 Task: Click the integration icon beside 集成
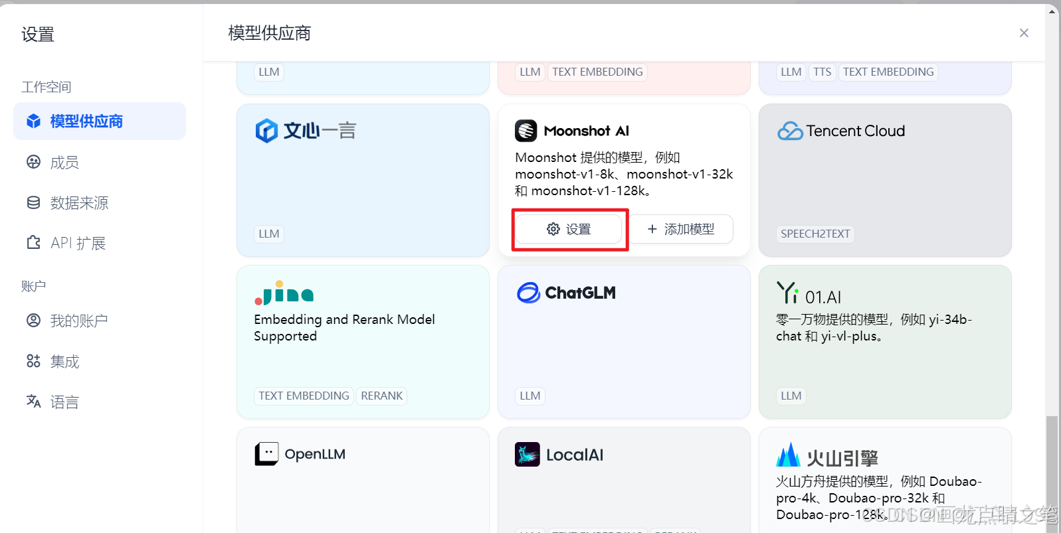(33, 361)
